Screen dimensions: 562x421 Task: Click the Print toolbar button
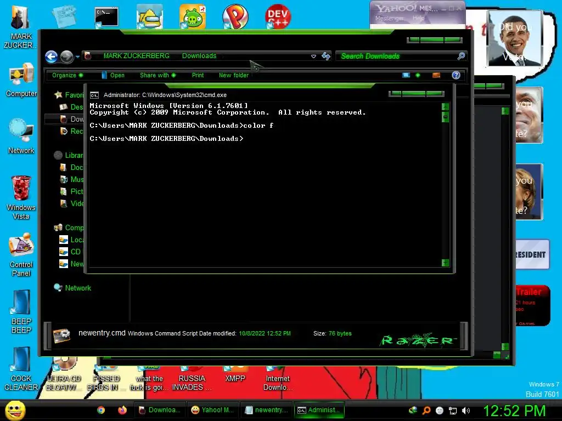pos(198,75)
